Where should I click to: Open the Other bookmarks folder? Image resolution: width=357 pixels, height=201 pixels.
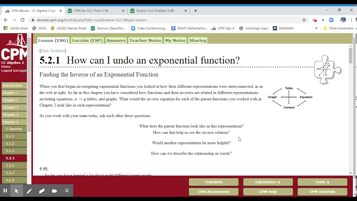(338, 28)
